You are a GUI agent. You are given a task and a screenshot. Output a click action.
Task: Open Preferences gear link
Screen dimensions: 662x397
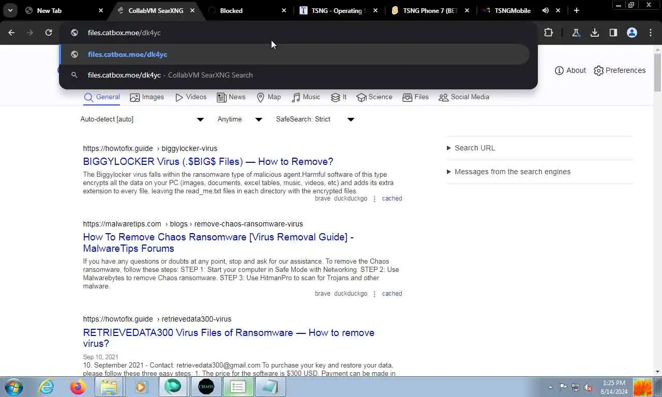tap(620, 70)
